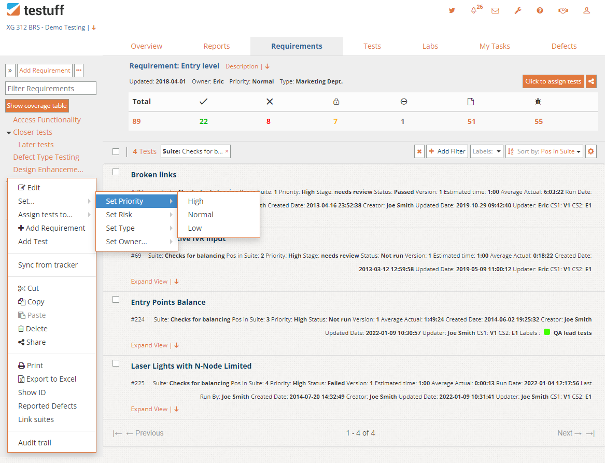Check Laser Lights with N-Node Limited checkbox
The width and height of the screenshot is (605, 463).
[x=116, y=363]
